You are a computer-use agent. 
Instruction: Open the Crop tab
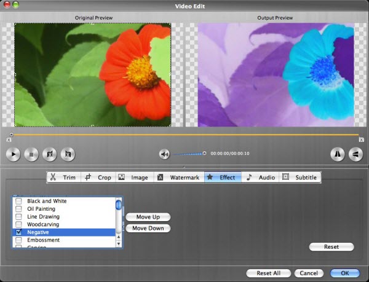(98, 177)
